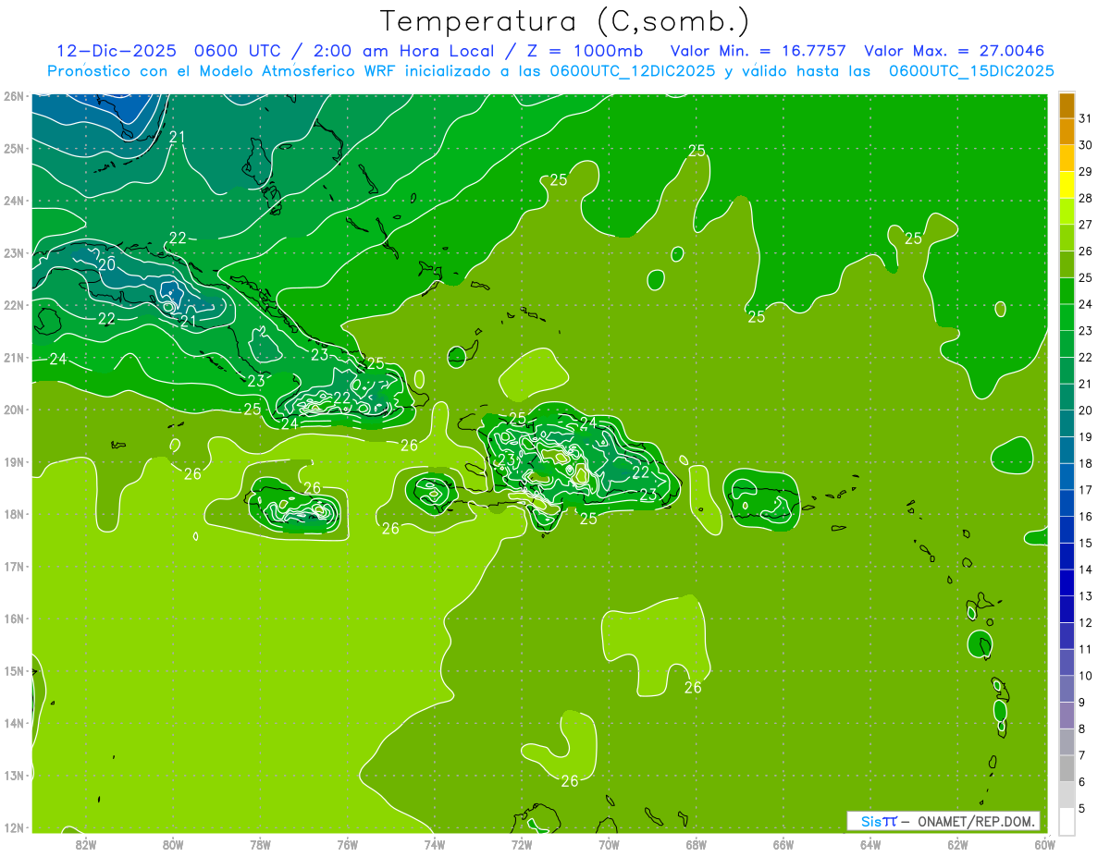This screenshot has width=1110, height=857.
Task: Click color scale label '13'
Action: [1086, 596]
